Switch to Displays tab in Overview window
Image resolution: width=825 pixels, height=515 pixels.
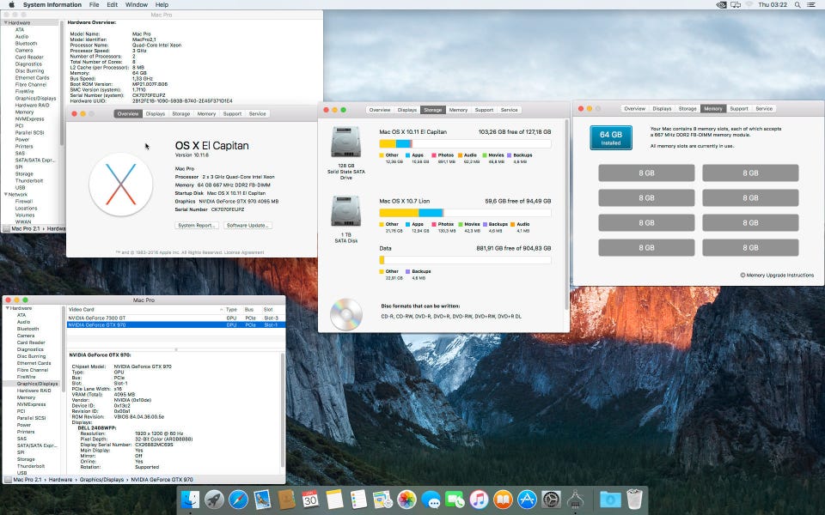pos(156,113)
